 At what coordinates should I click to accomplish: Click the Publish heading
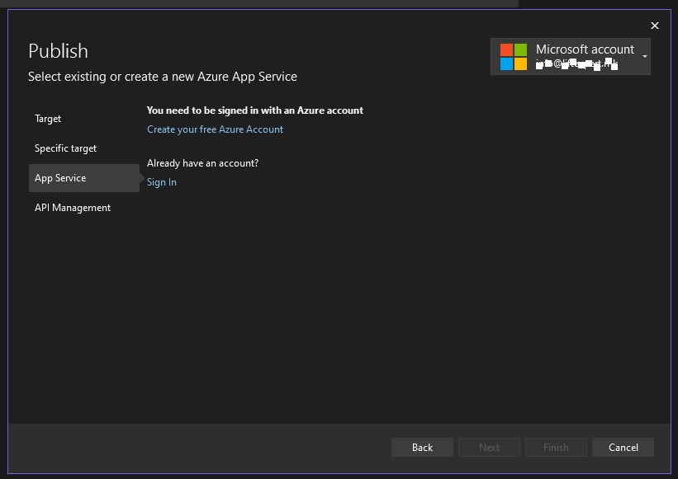click(59, 51)
